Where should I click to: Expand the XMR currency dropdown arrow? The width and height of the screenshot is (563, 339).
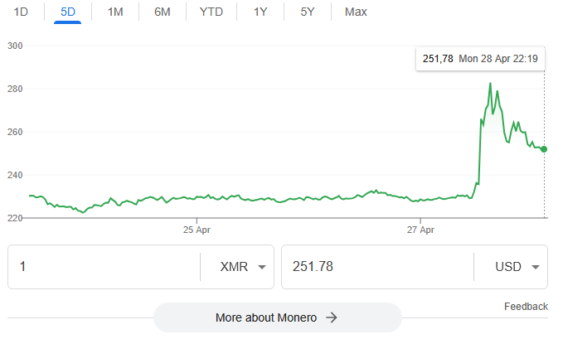click(262, 267)
